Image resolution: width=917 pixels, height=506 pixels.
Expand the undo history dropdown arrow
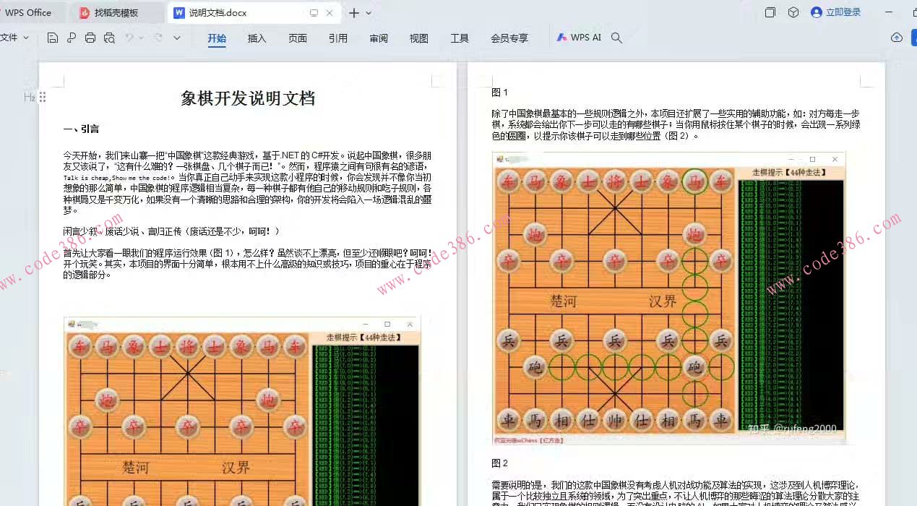[142, 38]
